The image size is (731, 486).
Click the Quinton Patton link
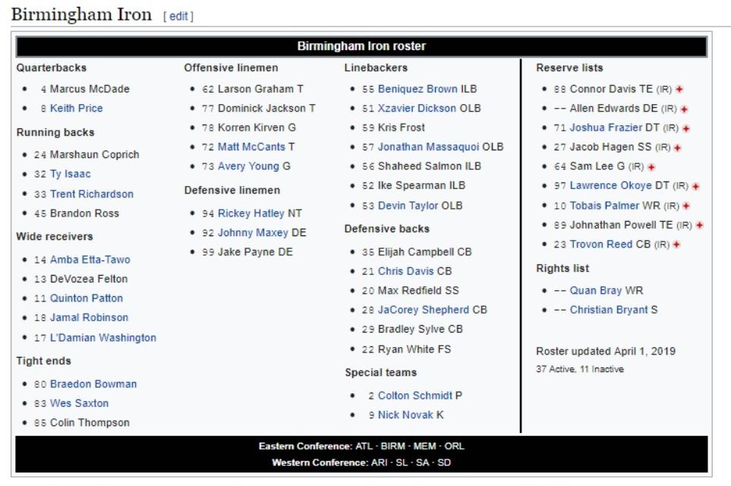(x=87, y=298)
